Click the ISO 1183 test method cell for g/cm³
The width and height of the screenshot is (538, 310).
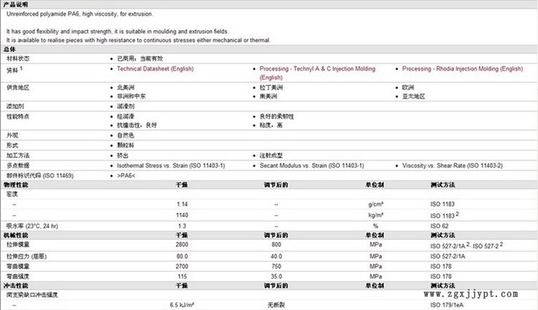443,205
